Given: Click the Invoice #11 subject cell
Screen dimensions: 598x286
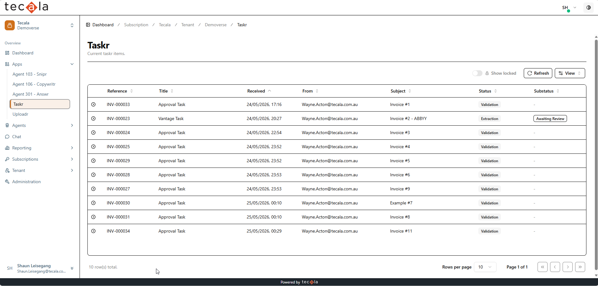Looking at the screenshot, I should 401,231.
